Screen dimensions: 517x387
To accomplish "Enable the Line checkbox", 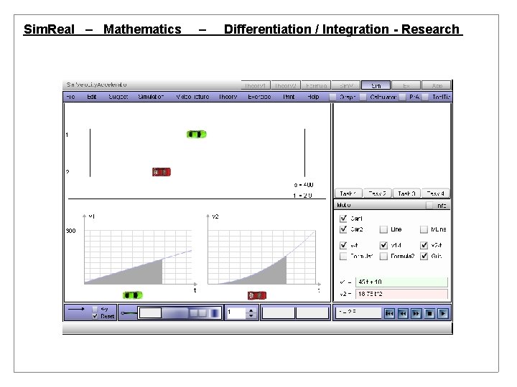I will (383, 229).
